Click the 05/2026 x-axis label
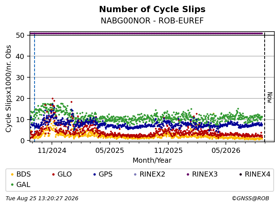This screenshot has height=207, width=280. pos(226,151)
